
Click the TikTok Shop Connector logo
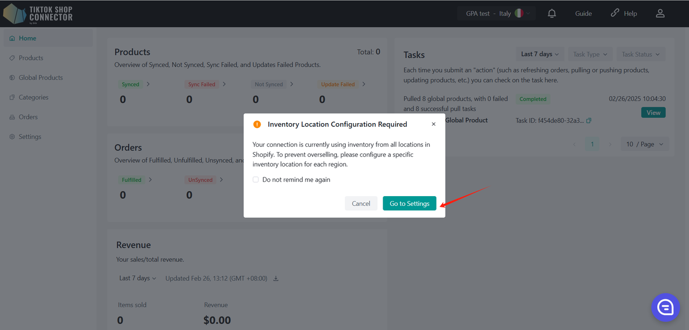(38, 13)
